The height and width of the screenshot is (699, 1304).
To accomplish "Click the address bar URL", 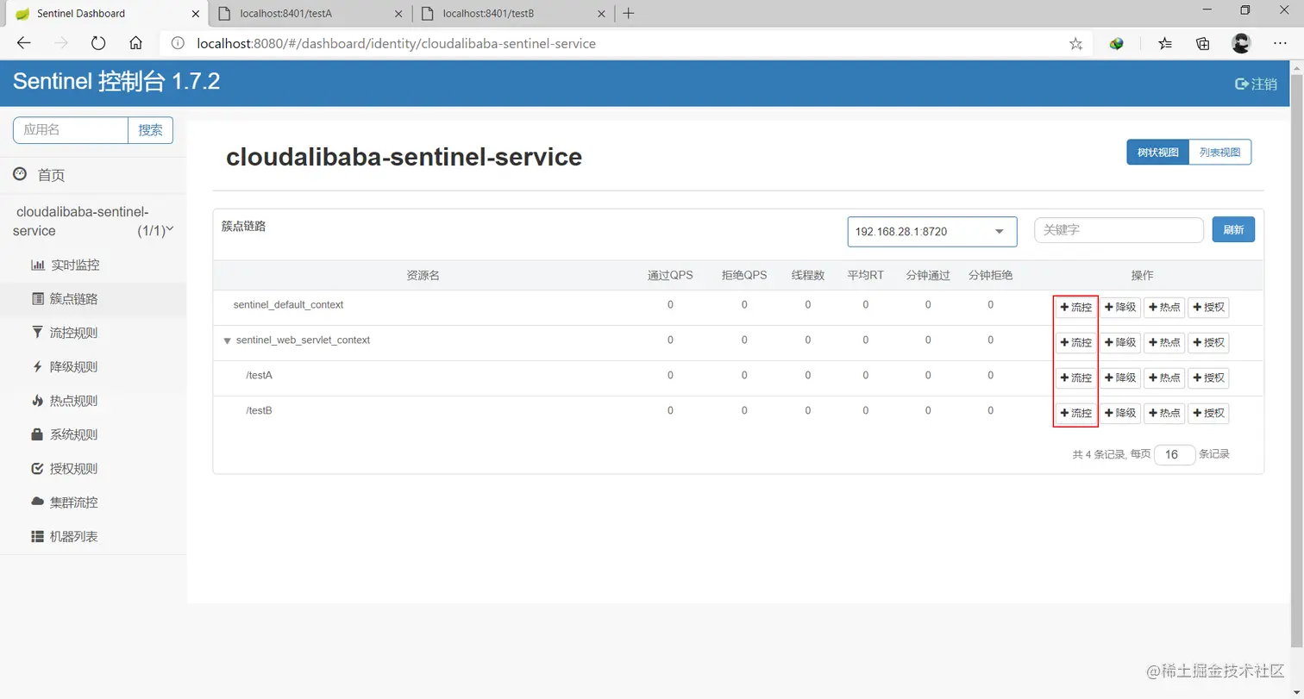I will [397, 43].
